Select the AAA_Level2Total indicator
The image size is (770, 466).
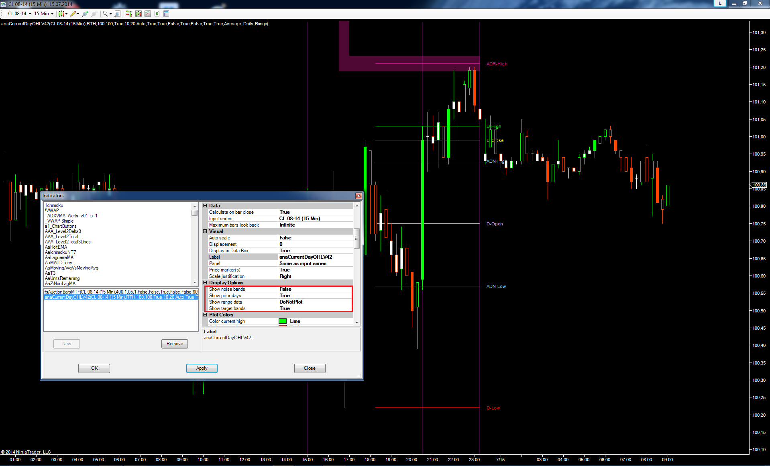[x=61, y=237]
